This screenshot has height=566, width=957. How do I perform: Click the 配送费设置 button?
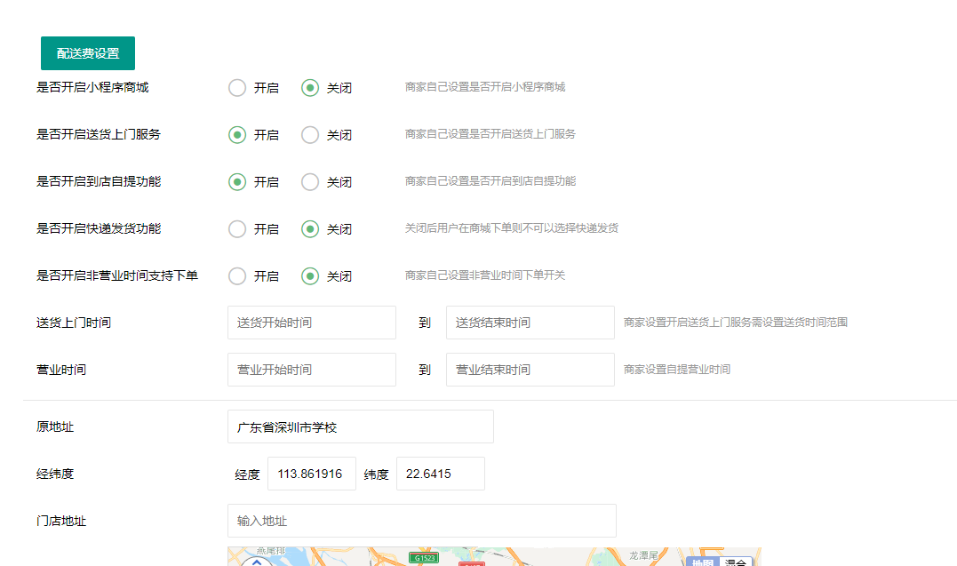pyautogui.click(x=88, y=53)
